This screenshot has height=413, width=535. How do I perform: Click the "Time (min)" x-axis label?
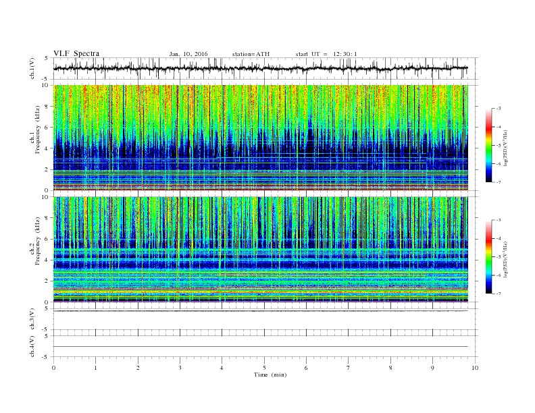coord(270,375)
